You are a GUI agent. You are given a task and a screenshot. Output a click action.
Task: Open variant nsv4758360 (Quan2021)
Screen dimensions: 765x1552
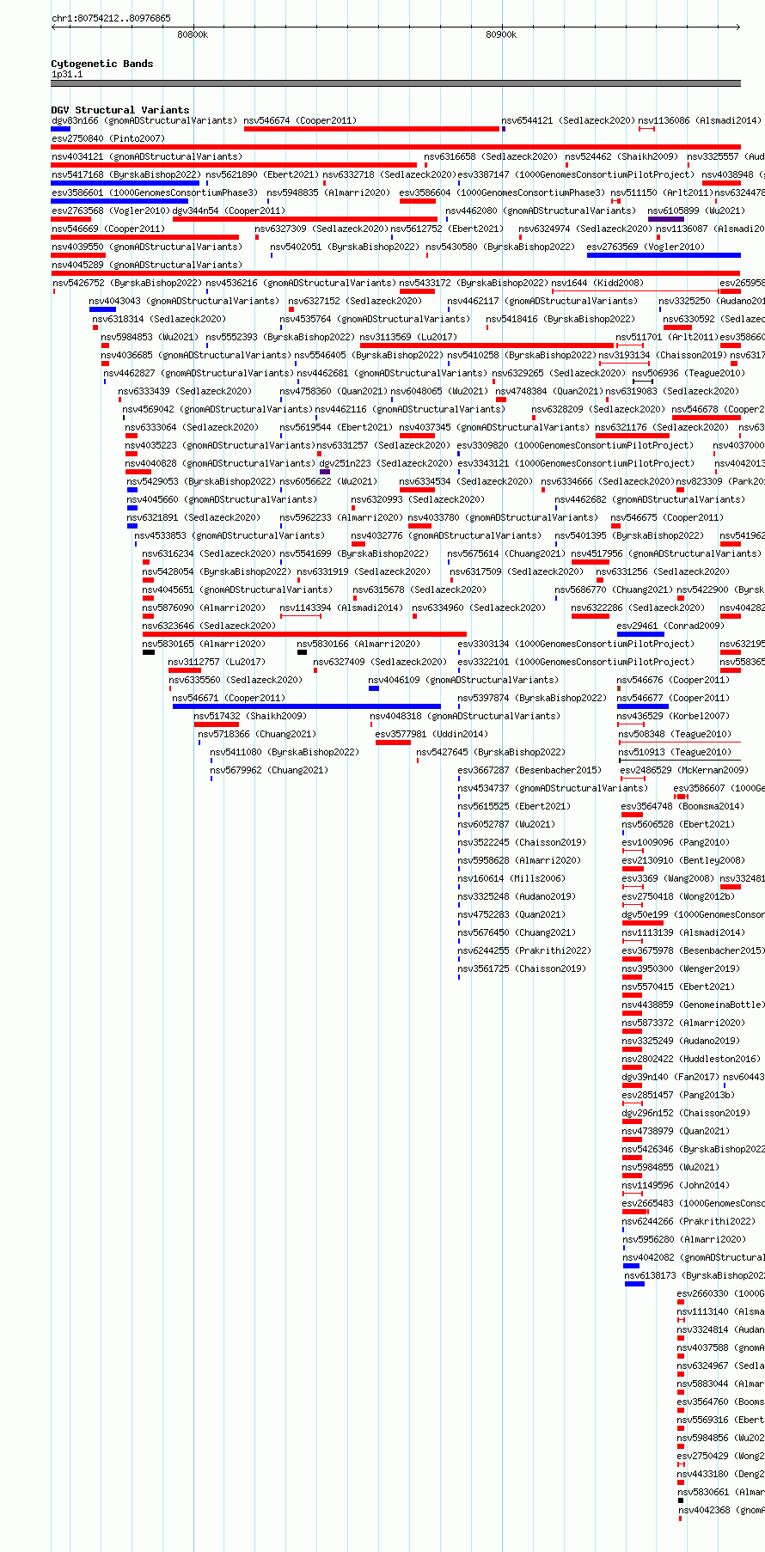(x=334, y=392)
